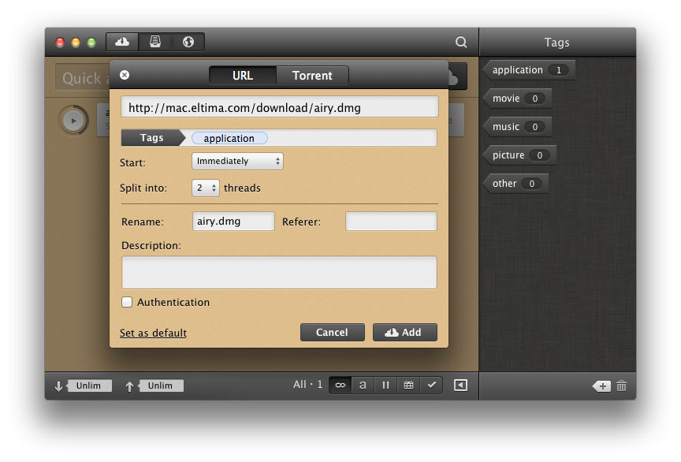Enable the Authentication checkbox
This screenshot has width=681, height=462.
(127, 302)
